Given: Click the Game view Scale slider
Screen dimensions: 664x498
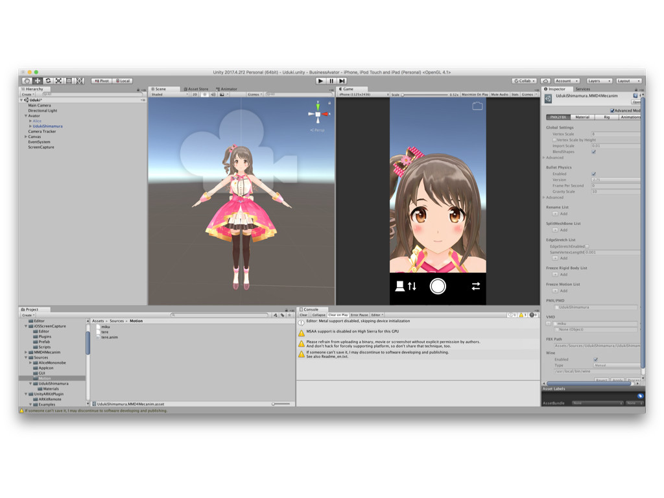Looking at the screenshot, I should coord(425,95).
